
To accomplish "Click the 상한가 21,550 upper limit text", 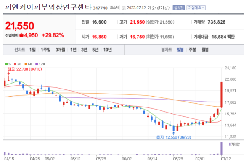I will 160,22.
